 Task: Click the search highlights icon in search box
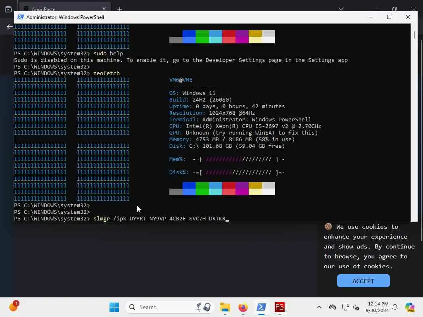pyautogui.click(x=203, y=307)
